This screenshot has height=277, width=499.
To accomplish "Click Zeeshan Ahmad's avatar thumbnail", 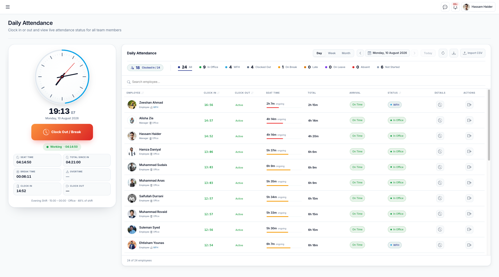I will coord(132,105).
